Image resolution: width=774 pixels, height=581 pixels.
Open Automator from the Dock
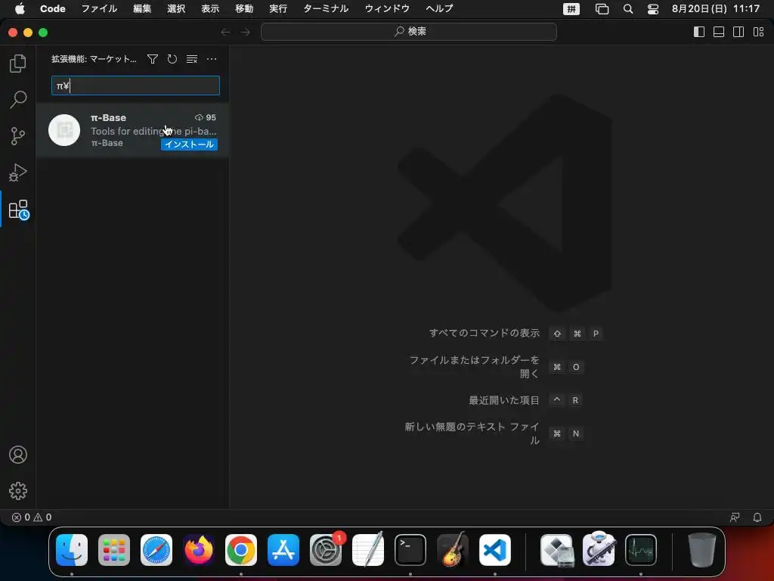[599, 550]
